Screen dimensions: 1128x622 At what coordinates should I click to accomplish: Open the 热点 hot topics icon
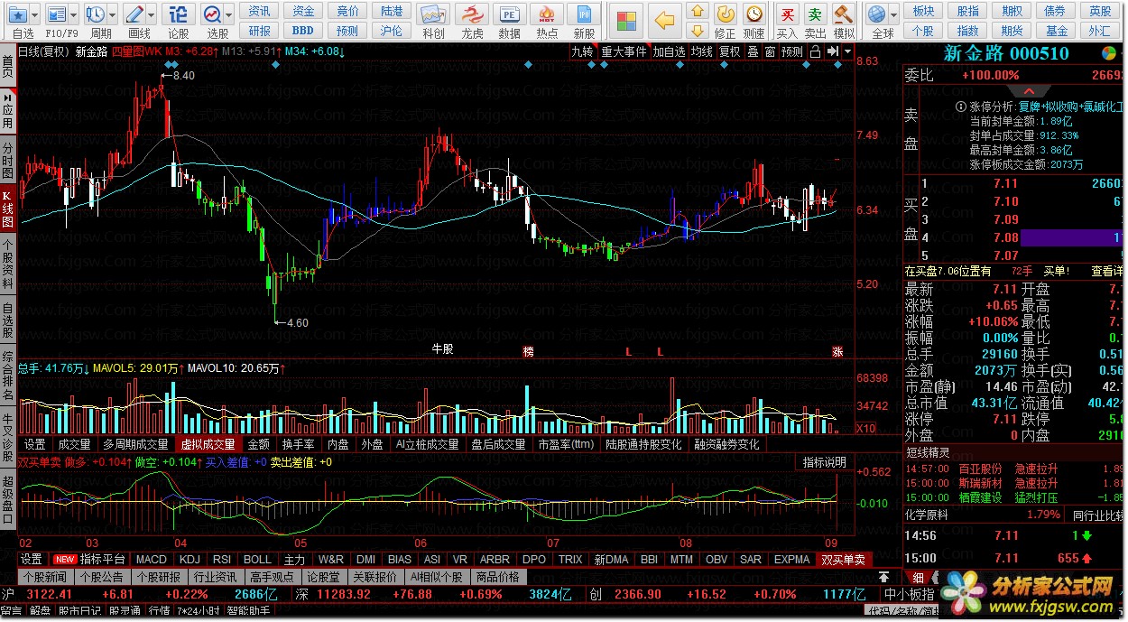click(547, 14)
